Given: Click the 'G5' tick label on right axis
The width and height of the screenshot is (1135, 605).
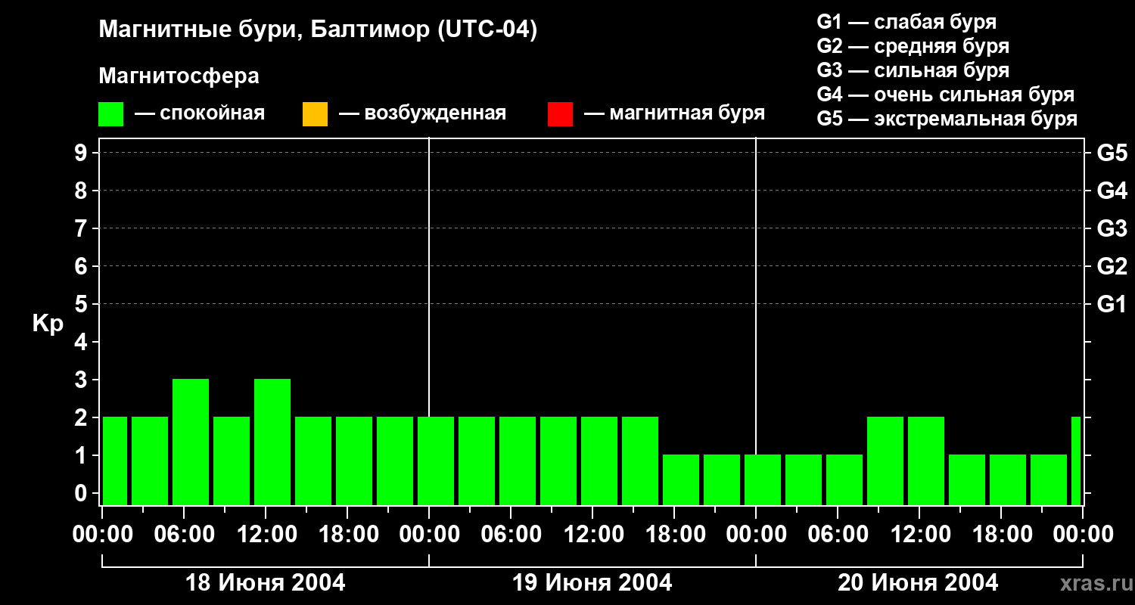Looking at the screenshot, I should click(x=1112, y=153).
